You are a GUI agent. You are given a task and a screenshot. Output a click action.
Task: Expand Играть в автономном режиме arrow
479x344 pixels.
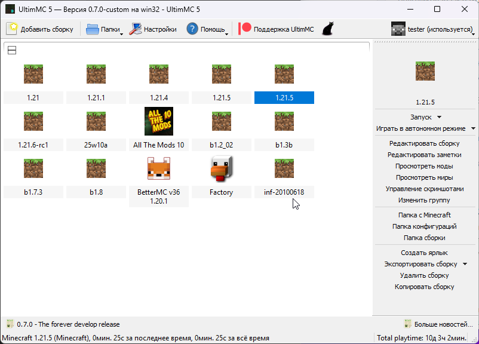(473, 128)
